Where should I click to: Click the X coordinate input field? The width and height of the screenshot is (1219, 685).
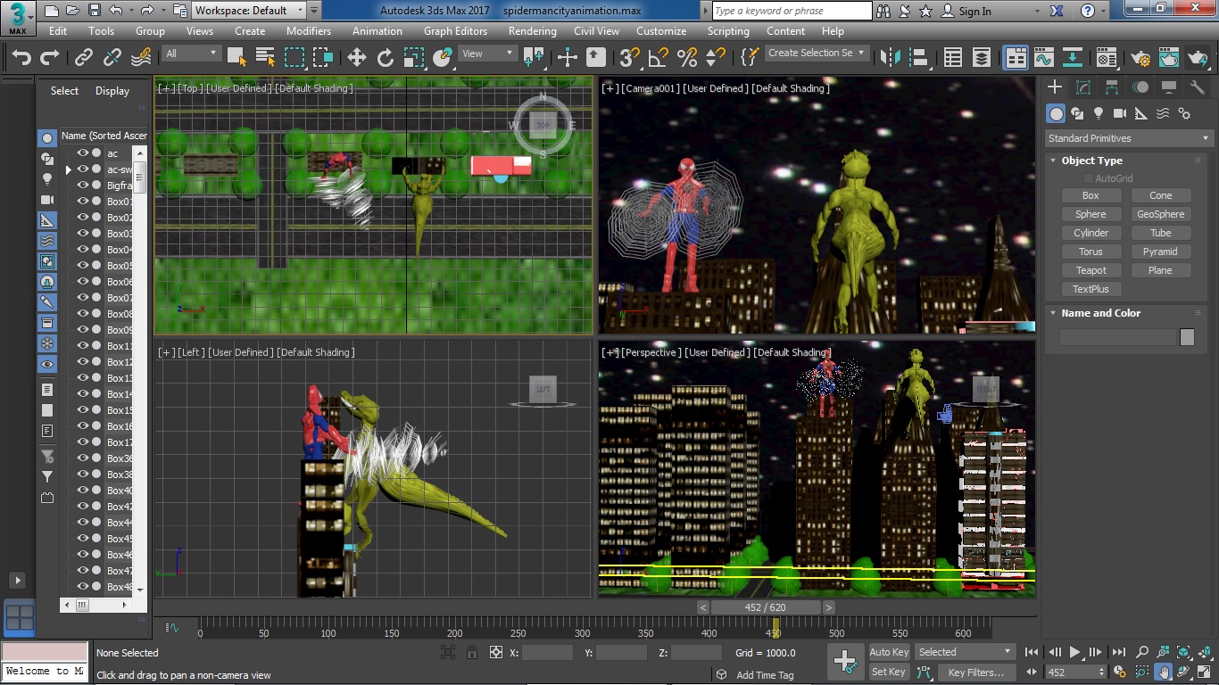pos(547,653)
